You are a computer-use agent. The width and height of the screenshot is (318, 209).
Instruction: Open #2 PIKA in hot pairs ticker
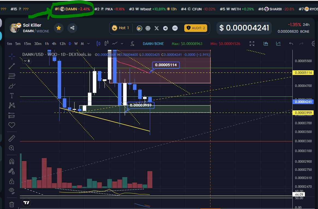pos(109,9)
